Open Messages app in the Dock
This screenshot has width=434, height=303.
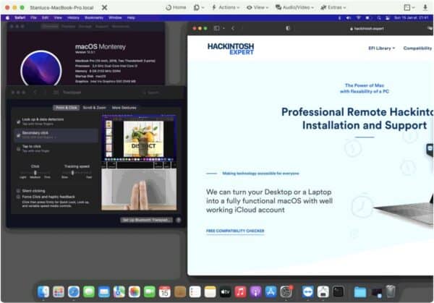(89, 291)
